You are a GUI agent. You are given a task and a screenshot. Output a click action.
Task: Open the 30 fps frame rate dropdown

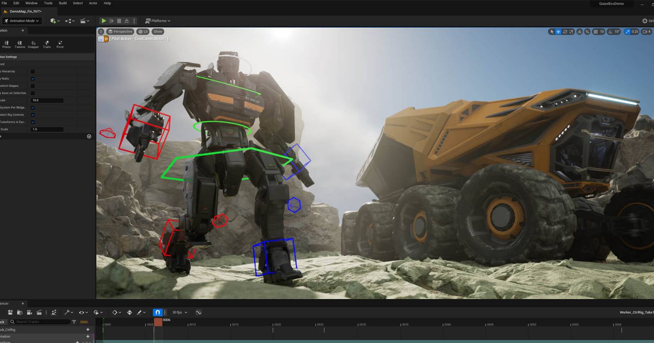click(179, 312)
